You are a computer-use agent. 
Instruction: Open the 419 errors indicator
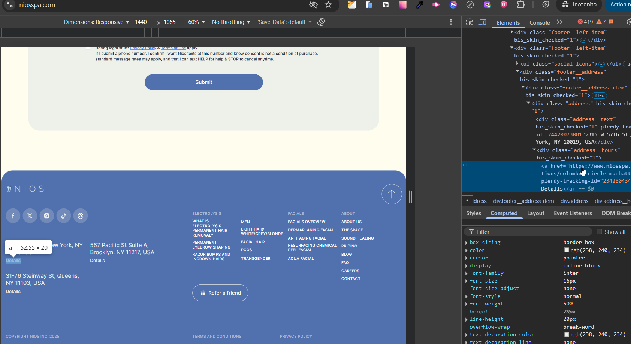click(585, 22)
